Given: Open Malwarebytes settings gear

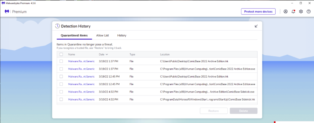Looking at the screenshot, I should click(x=301, y=12).
